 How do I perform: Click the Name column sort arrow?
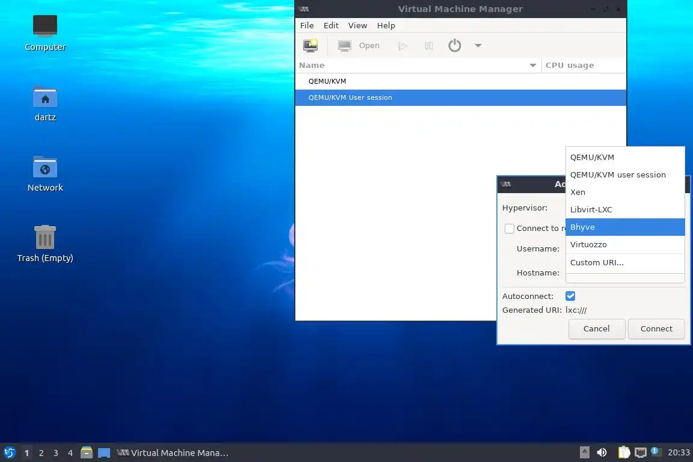tap(532, 66)
